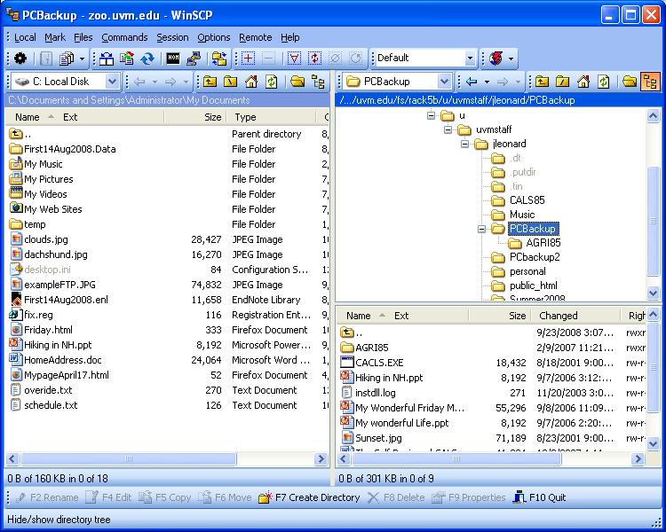Hide the remote directory tree
The image size is (666, 532).
pyautogui.click(x=650, y=81)
